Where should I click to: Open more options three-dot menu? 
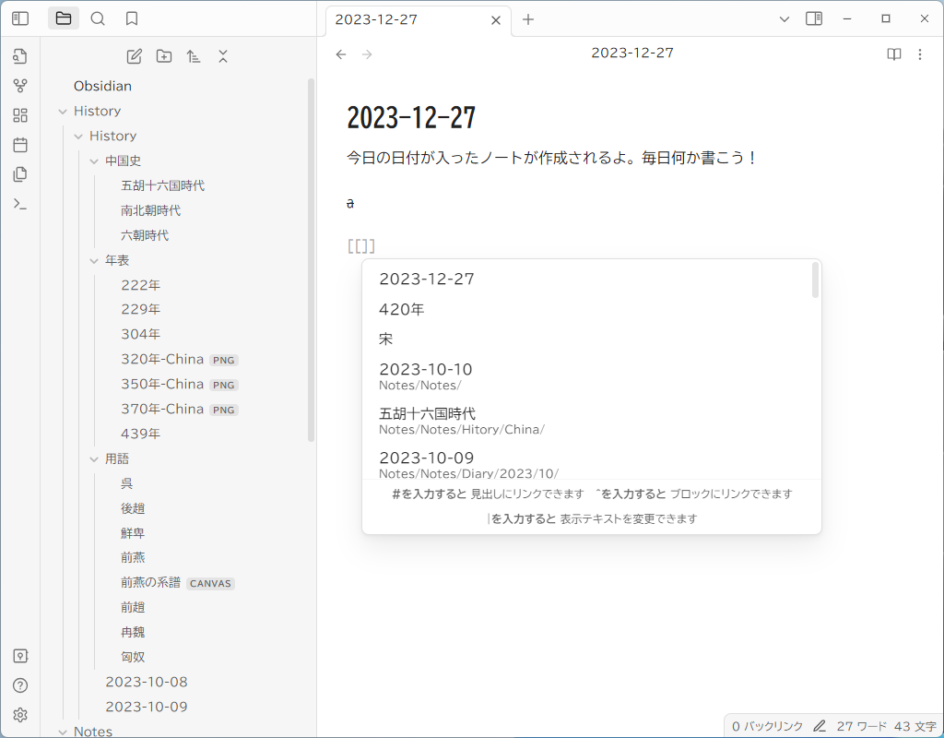coord(920,54)
